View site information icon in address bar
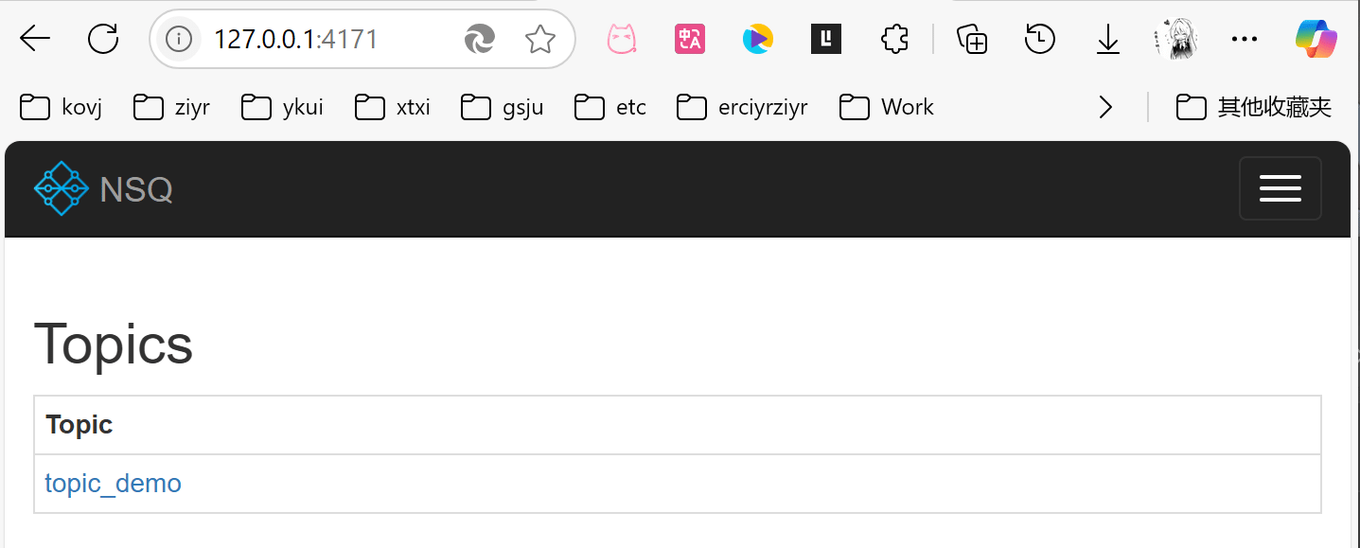The image size is (1360, 548). (x=179, y=39)
